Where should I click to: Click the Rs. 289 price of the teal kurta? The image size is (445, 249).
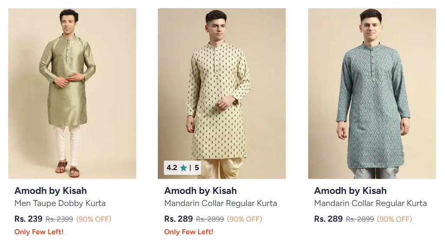click(328, 219)
